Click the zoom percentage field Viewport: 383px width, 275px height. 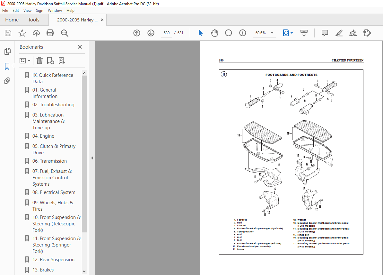pos(260,33)
